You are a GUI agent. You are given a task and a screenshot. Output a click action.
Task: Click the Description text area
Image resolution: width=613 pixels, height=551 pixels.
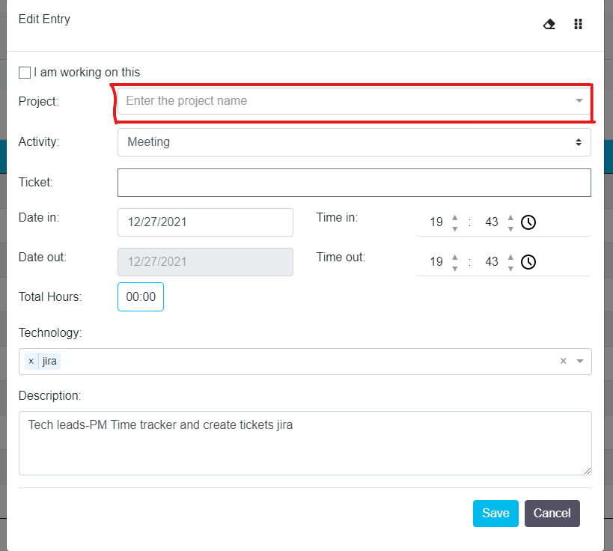point(305,443)
